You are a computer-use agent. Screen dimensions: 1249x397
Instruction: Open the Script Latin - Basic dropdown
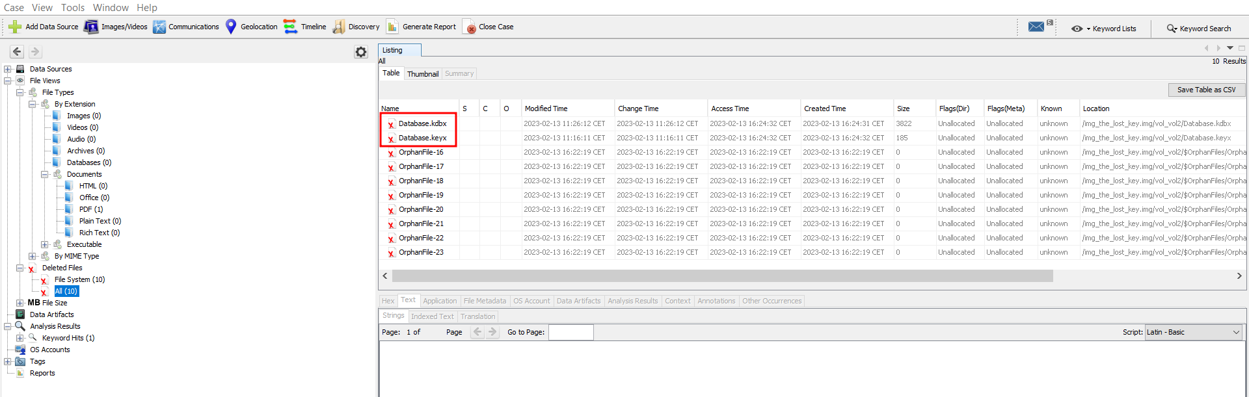[x=1194, y=332]
